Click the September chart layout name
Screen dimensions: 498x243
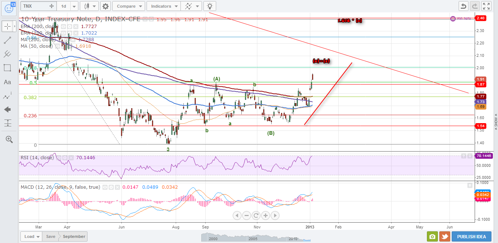pos(74,236)
